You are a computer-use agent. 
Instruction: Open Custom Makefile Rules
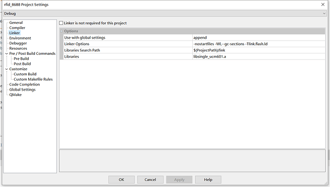pos(33,79)
